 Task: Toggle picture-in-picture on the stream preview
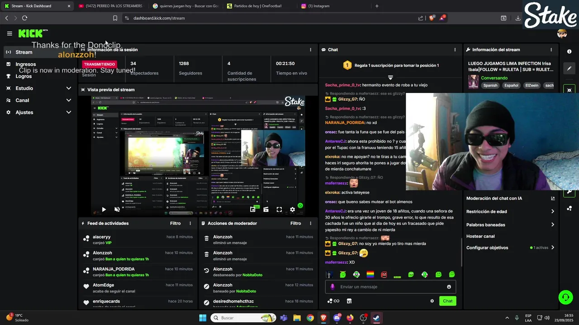(253, 209)
